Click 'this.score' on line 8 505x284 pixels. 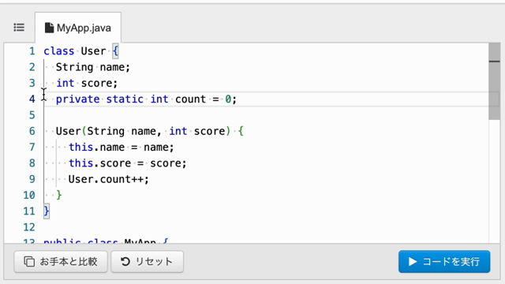click(x=100, y=163)
